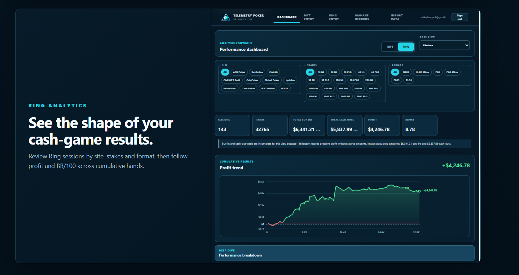Switch analysis mode to MTT

[390, 47]
